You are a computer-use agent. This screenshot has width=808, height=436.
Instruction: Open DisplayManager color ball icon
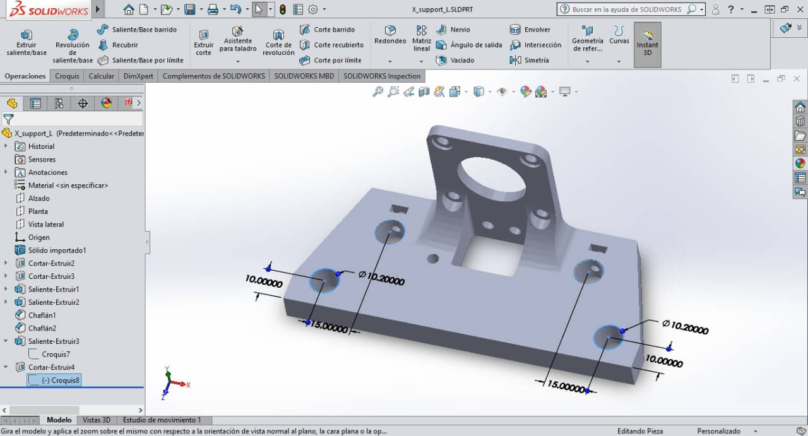tap(106, 103)
